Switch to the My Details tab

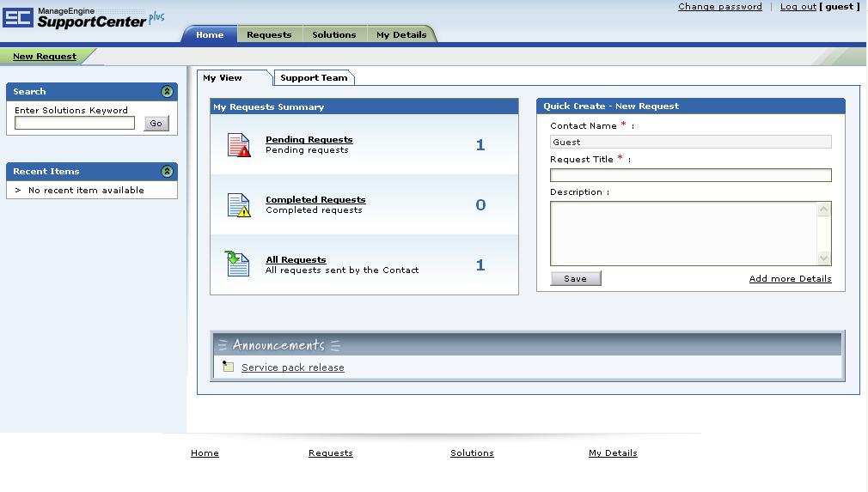pos(401,35)
